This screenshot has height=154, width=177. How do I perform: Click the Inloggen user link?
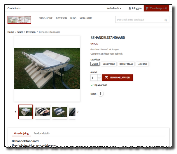pos(135,8)
